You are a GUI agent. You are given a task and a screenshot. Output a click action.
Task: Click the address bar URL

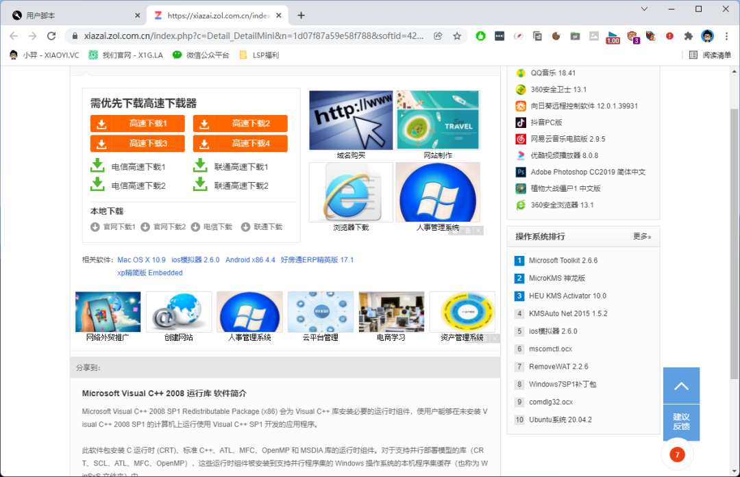(254, 36)
